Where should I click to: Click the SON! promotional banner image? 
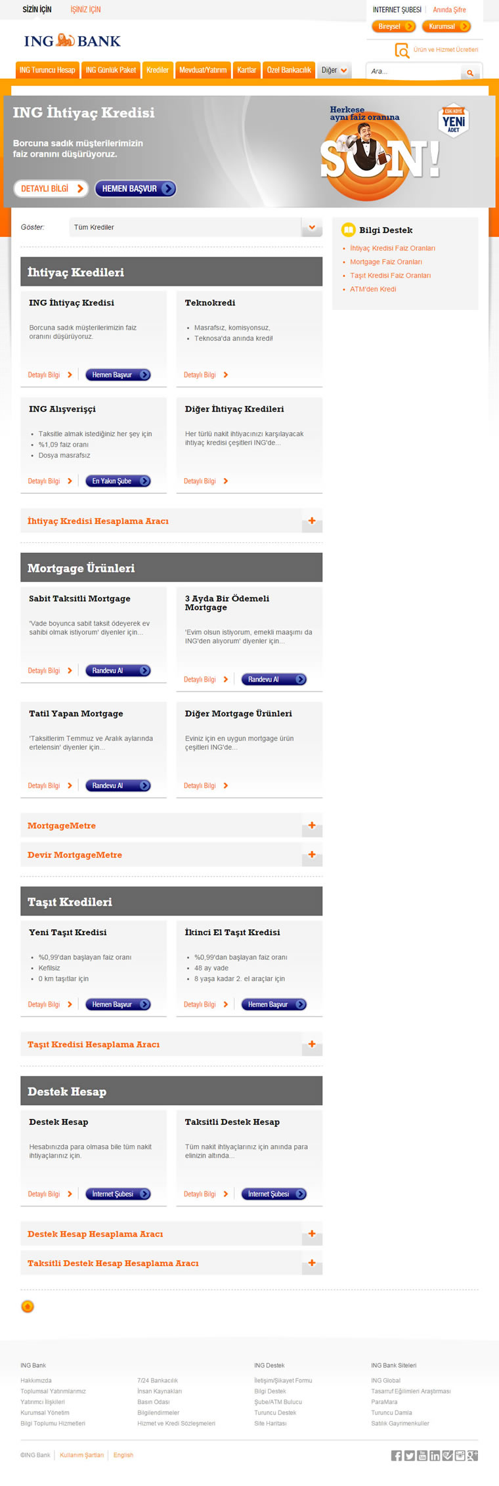pyautogui.click(x=380, y=152)
